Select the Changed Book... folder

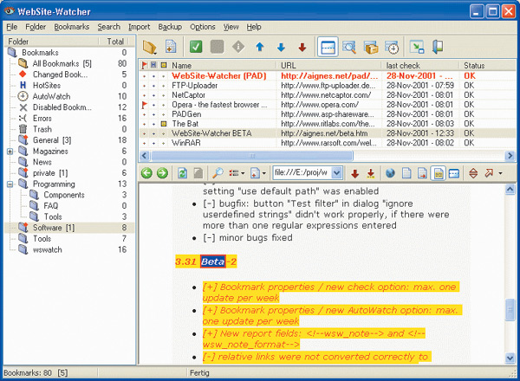(60, 74)
